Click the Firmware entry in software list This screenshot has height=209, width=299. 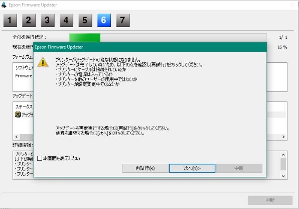24,76
